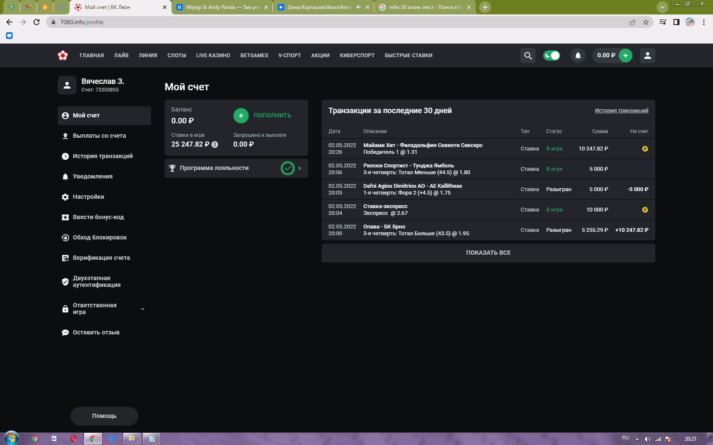
Task: Click the ПОПОЛНИТЬ text link
Action: coord(272,116)
